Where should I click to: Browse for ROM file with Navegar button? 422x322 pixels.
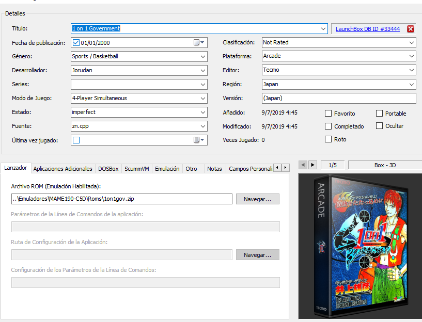258,199
